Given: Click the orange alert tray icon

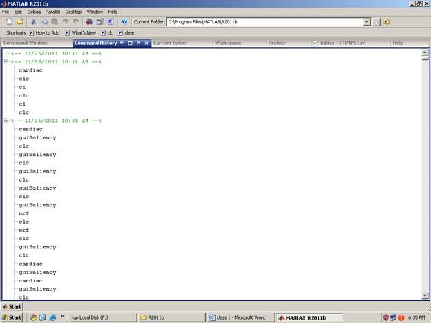Looking at the screenshot, I should point(401,317).
